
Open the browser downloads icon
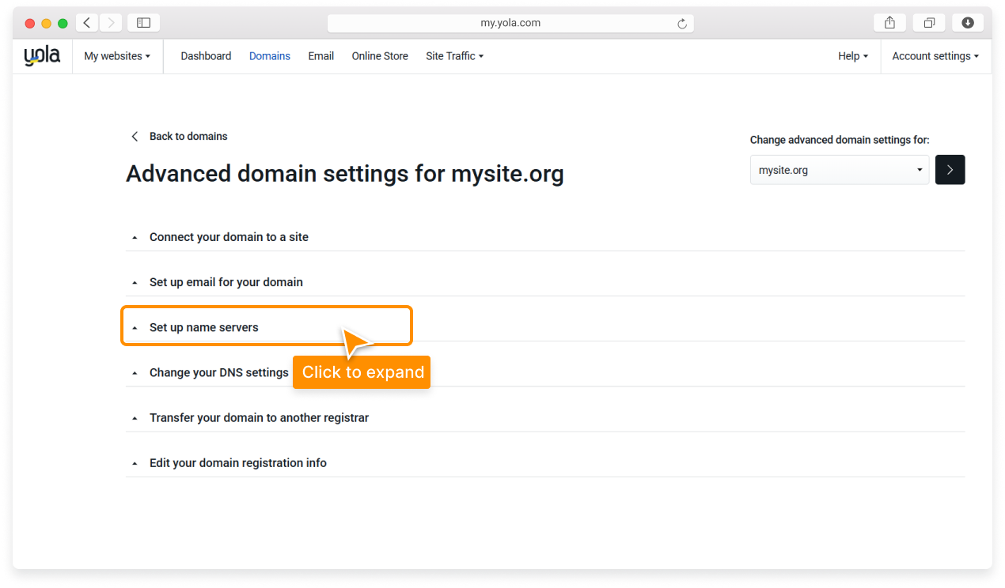[967, 23]
